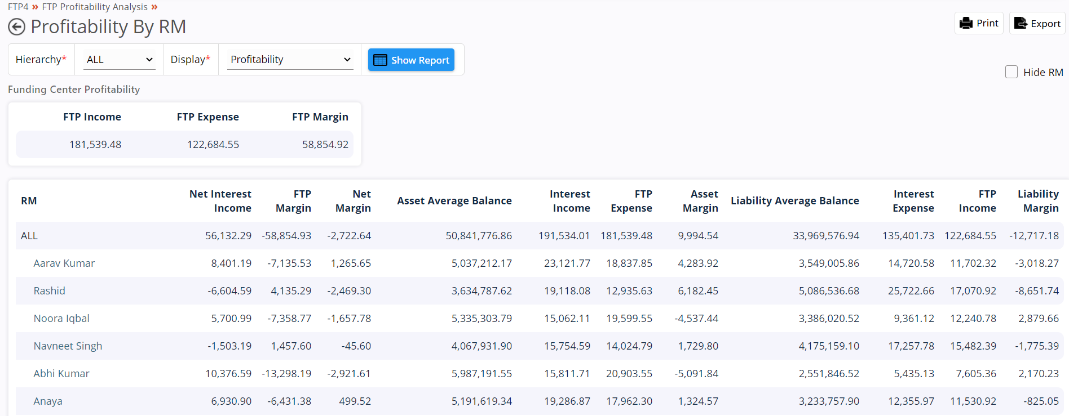Click Aarav Kumar's Net Interest Income 8,401.19
The height and width of the screenshot is (416, 1069).
click(x=231, y=263)
